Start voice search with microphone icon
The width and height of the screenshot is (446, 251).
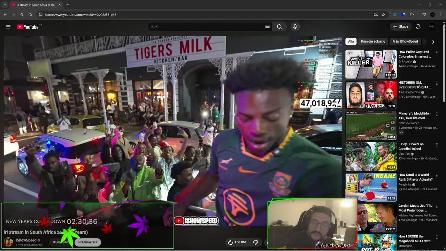(295, 27)
